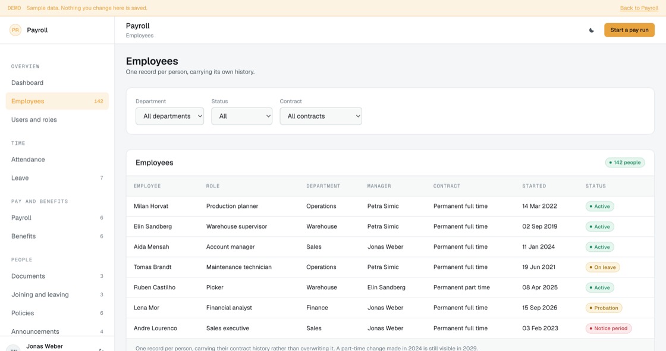
Task: Open Payroll under Pay and Benefits
Action: click(x=57, y=218)
